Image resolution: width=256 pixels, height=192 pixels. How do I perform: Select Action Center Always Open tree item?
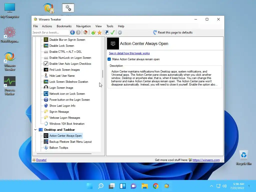65,136
